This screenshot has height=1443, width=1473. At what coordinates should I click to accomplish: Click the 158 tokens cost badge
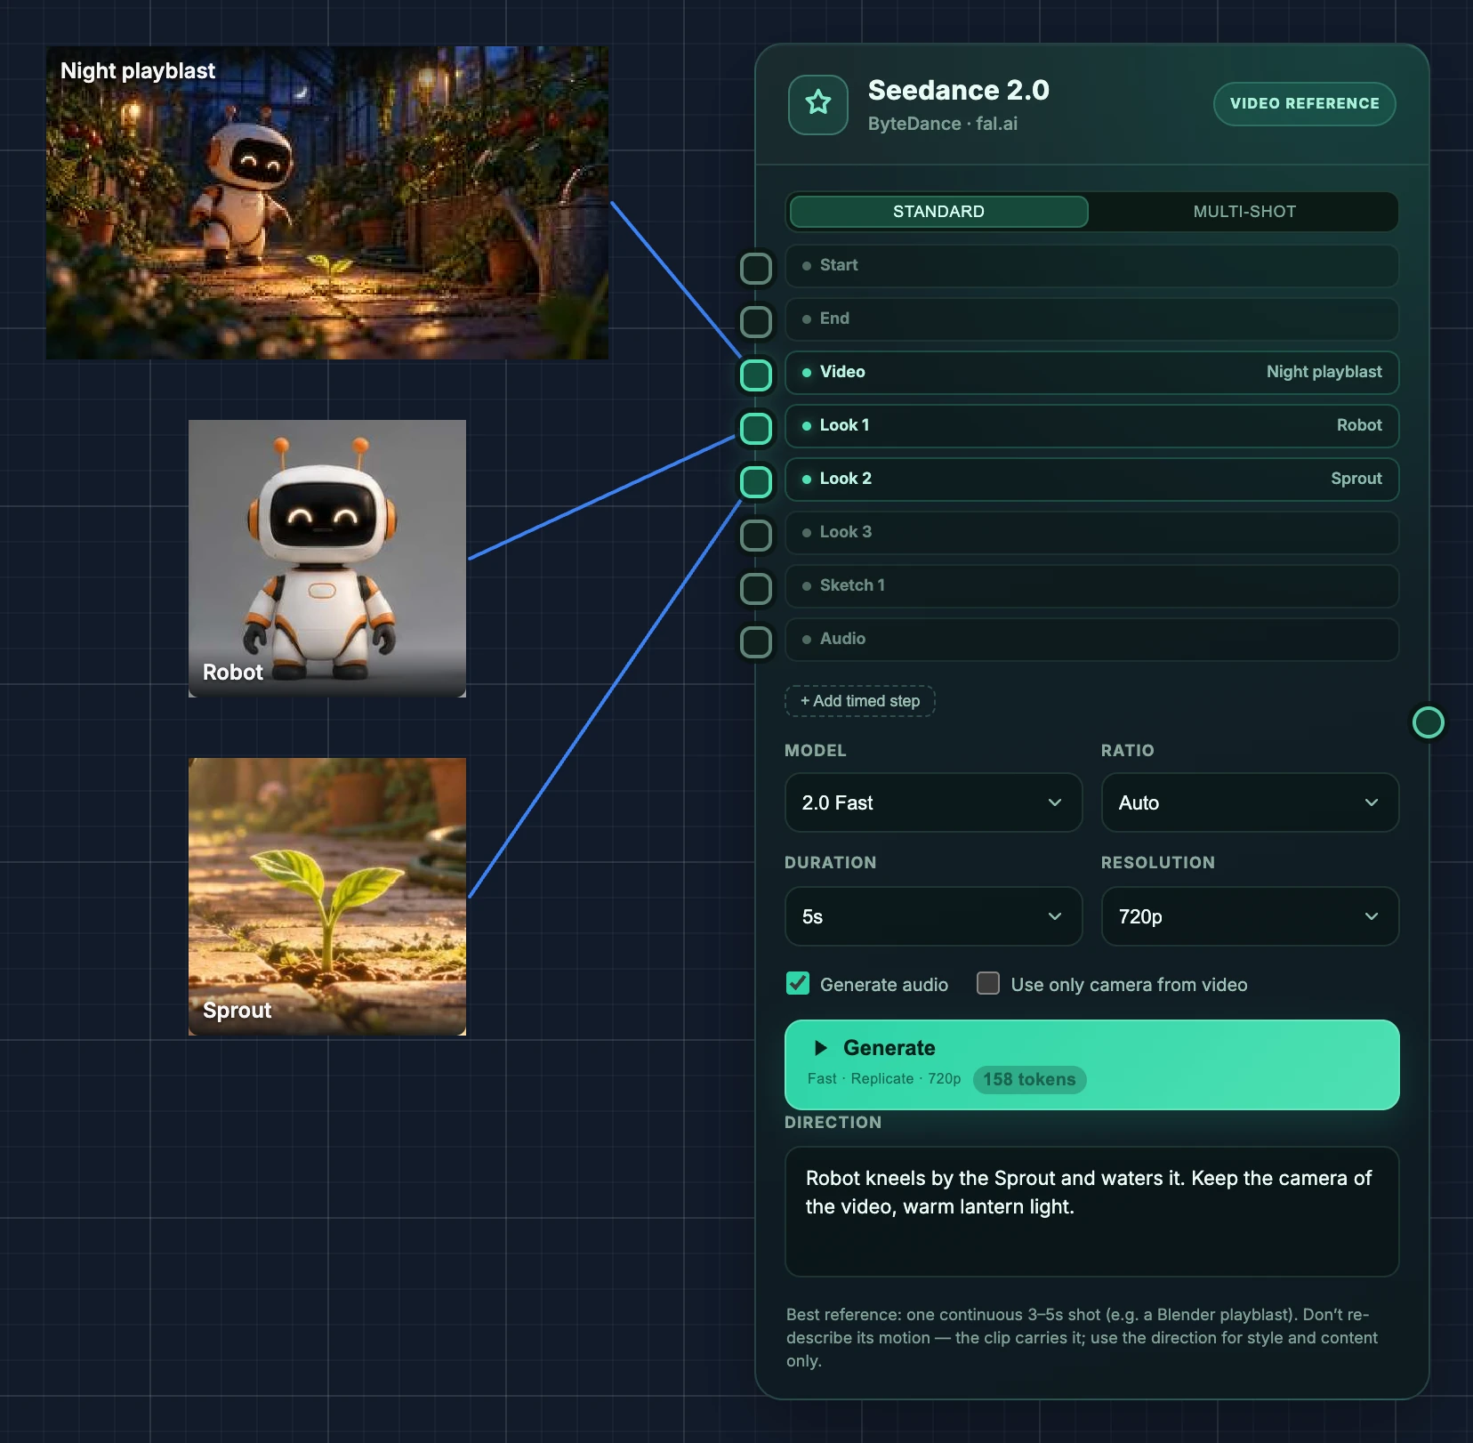tap(1029, 1079)
